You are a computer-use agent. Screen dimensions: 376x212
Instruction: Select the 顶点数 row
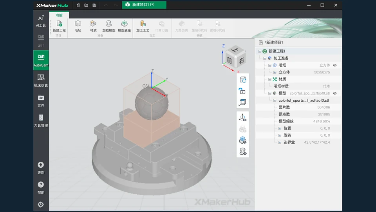(298, 114)
